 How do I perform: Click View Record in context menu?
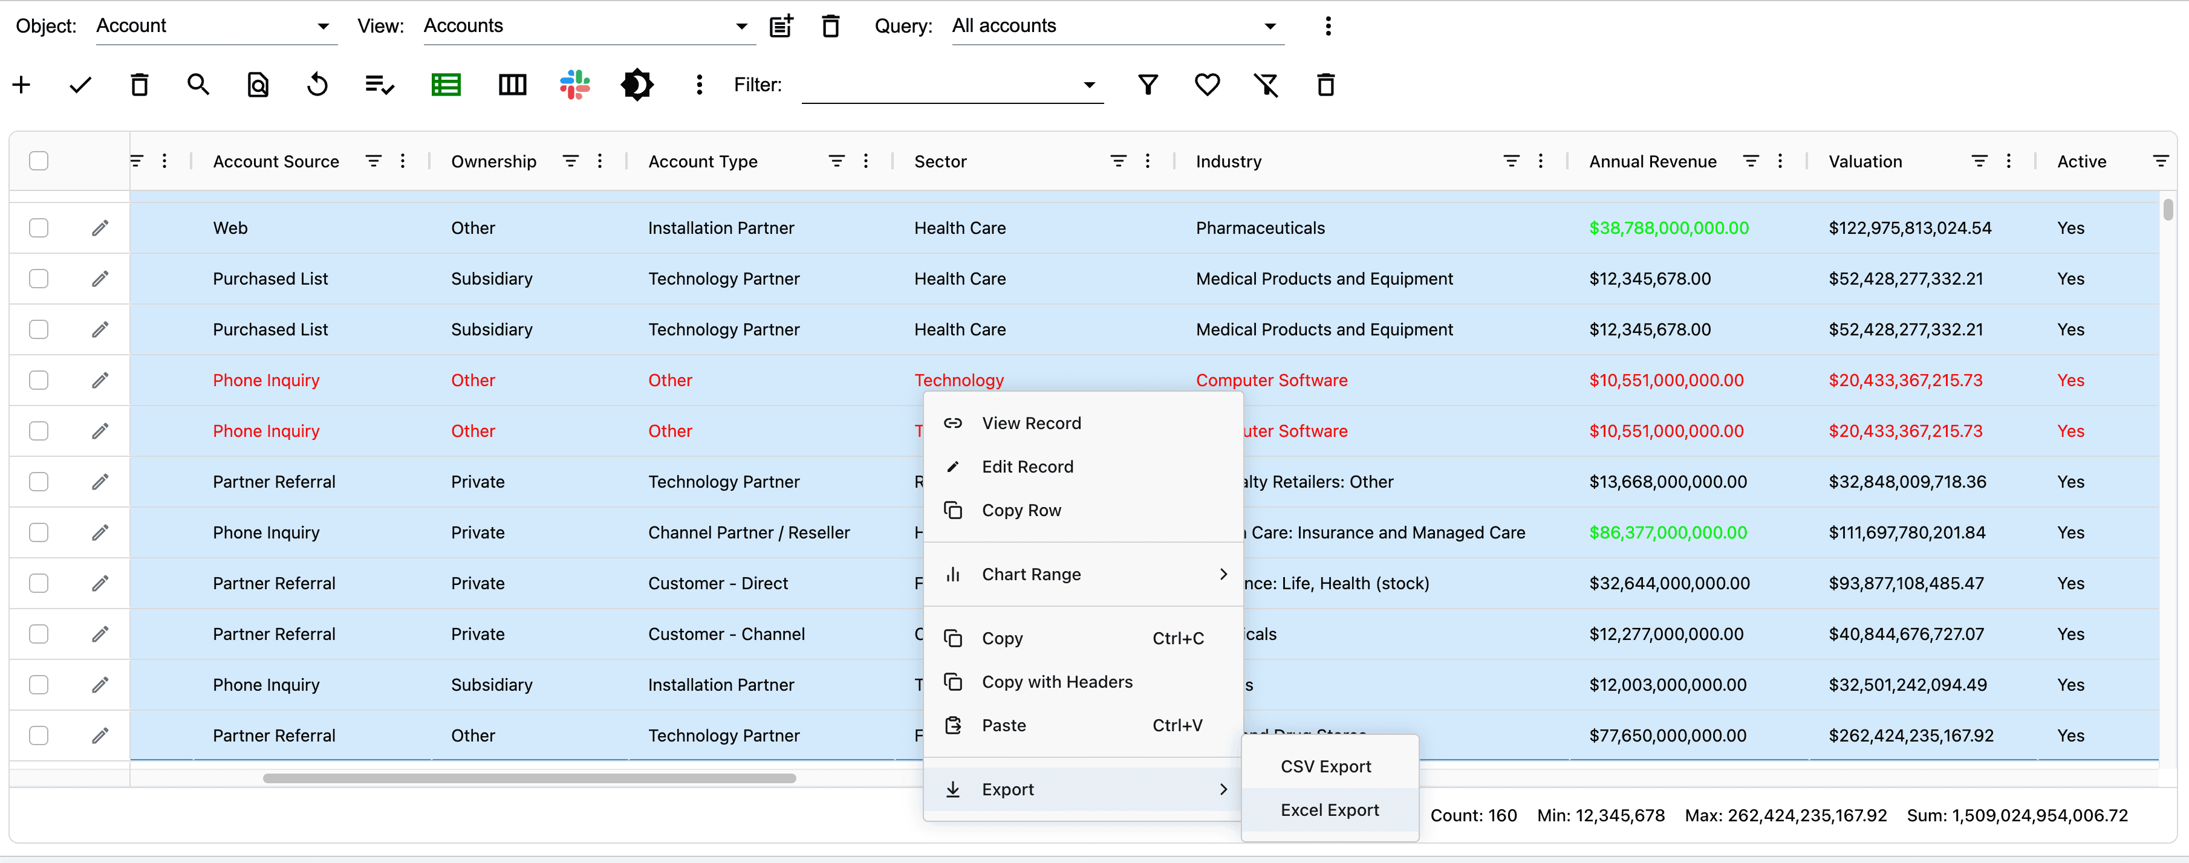[1031, 423]
